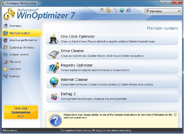Viewport: 184px width, 134px height.
Task: Click the unregistered trial version status text
Action: (x=96, y=130)
